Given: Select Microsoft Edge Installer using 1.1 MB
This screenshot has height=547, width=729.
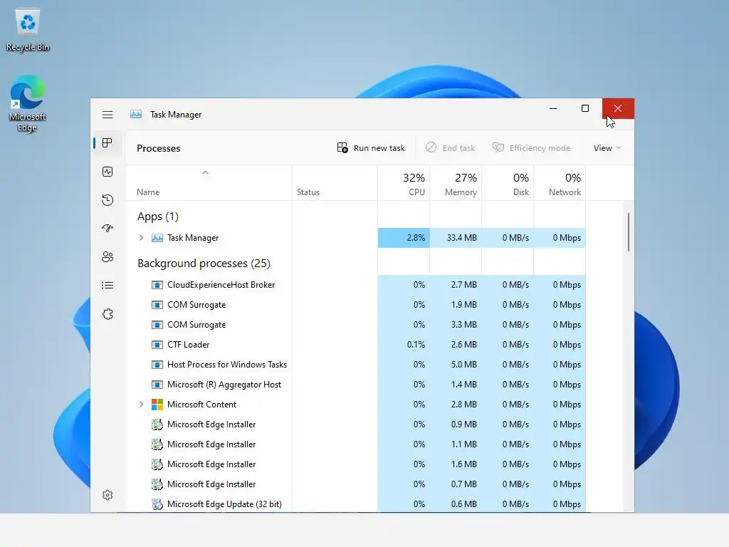Looking at the screenshot, I should [356, 444].
